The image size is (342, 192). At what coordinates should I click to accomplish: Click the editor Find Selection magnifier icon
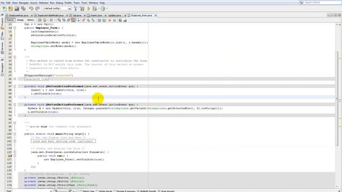59,20
